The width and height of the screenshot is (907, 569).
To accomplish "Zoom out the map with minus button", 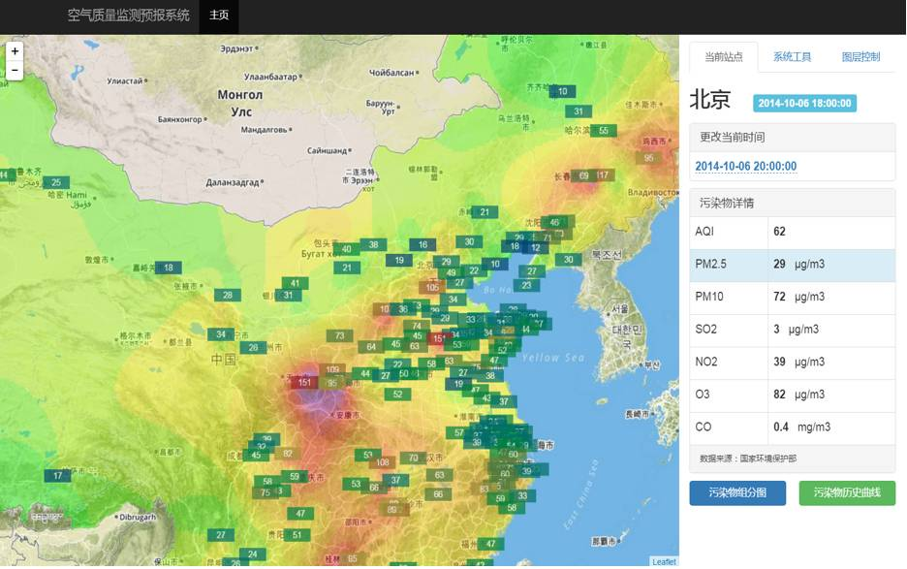I will pyautogui.click(x=15, y=70).
